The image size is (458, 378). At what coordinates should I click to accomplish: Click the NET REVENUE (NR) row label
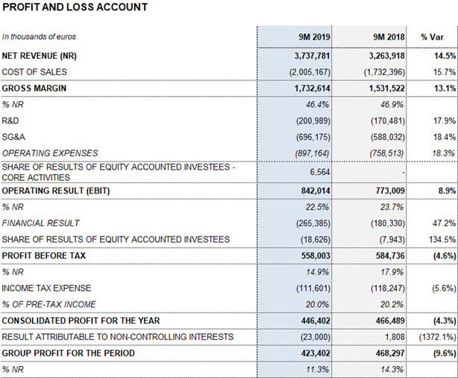coord(39,56)
